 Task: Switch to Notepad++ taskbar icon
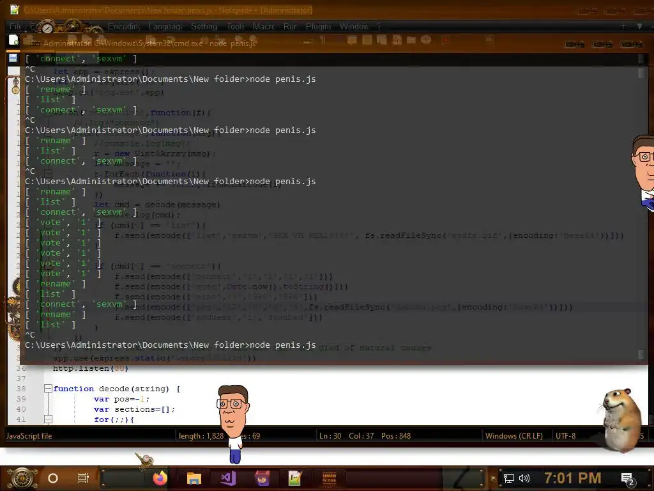295,478
